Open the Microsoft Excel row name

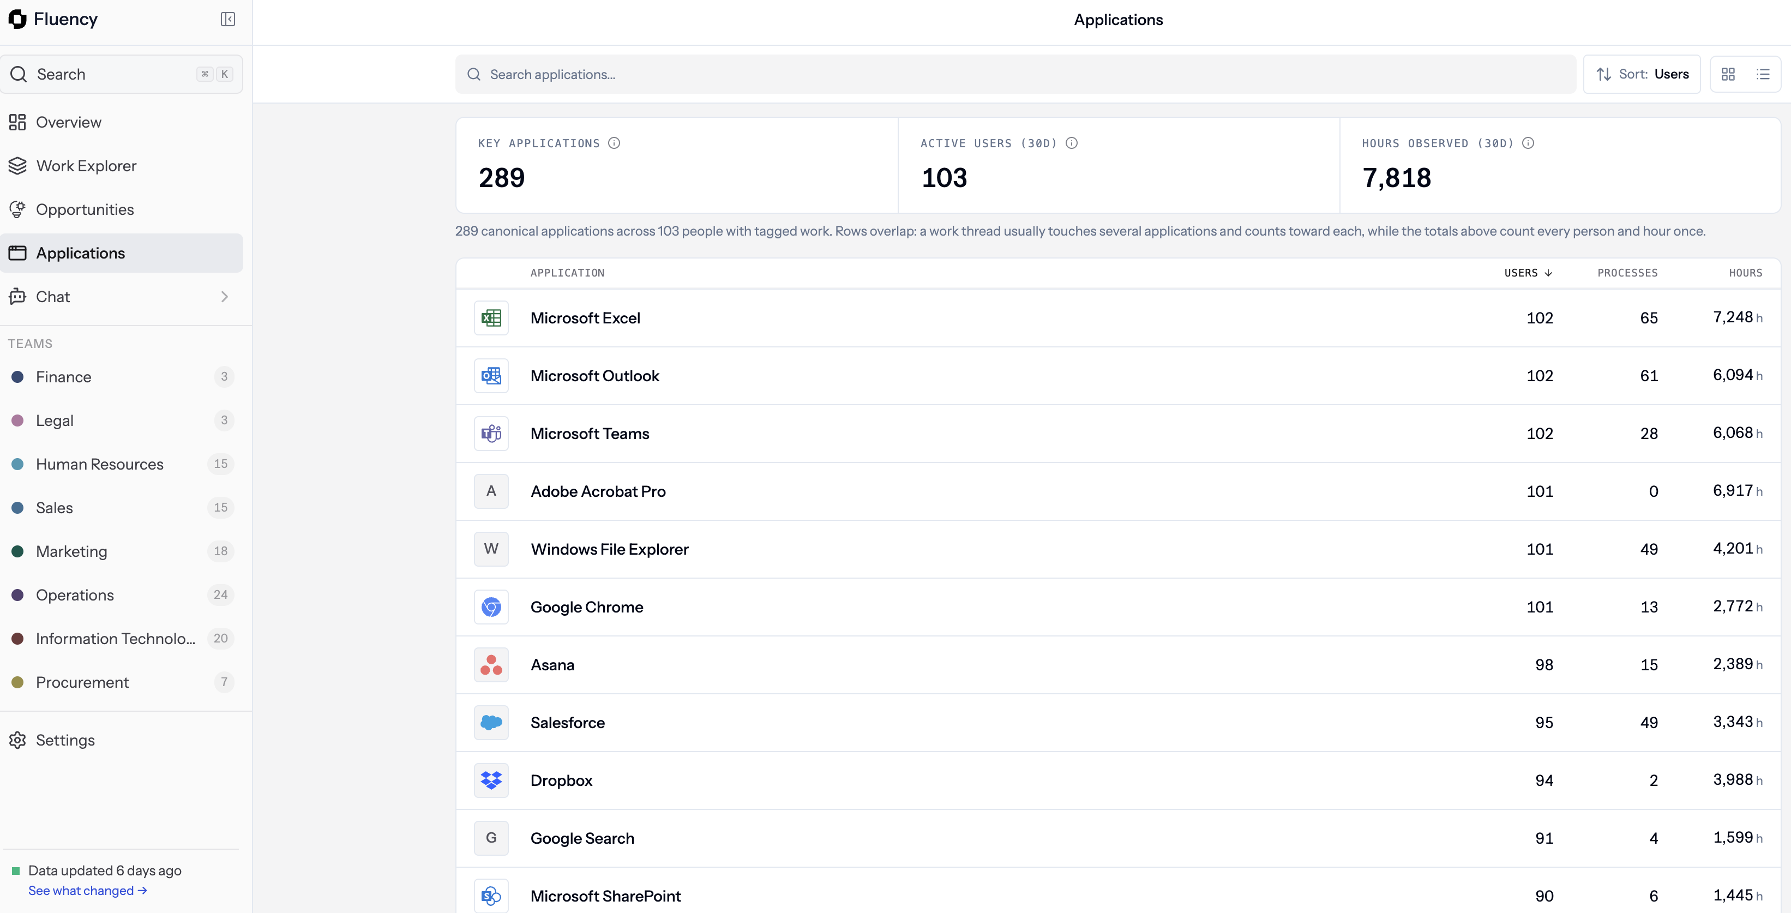(x=585, y=318)
